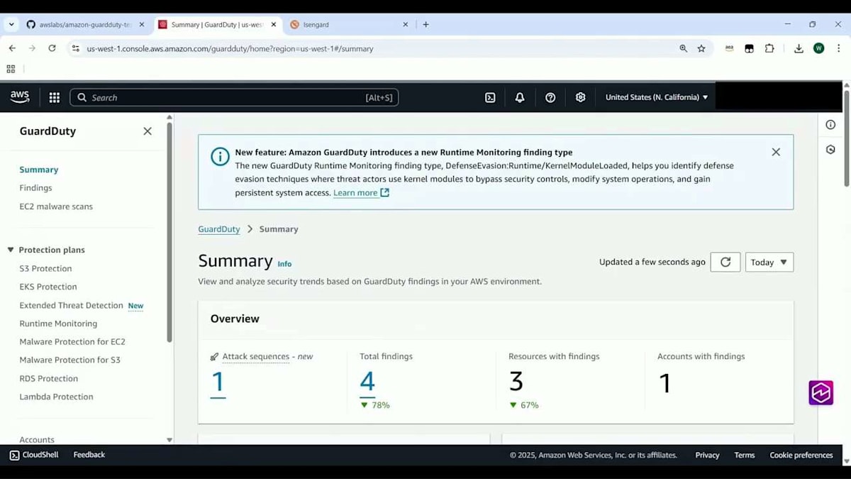Image resolution: width=851 pixels, height=479 pixels.
Task: Click the Total findings count 4
Action: (x=367, y=382)
